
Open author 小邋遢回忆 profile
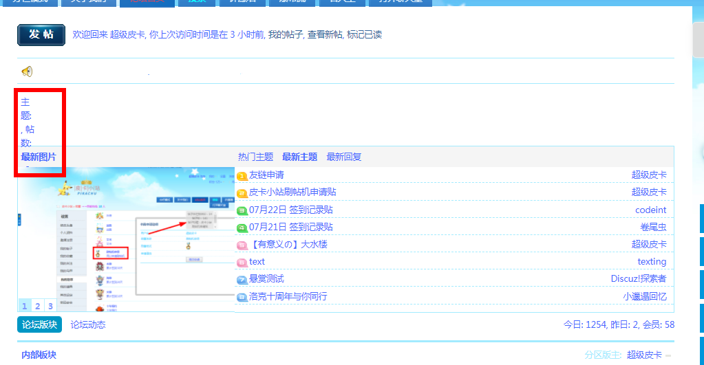pos(645,296)
